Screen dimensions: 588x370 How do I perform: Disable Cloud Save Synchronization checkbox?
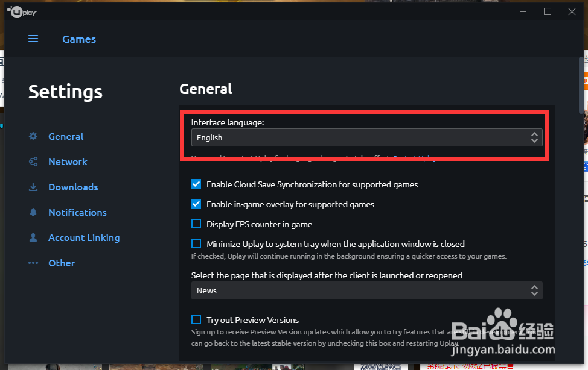click(x=196, y=184)
